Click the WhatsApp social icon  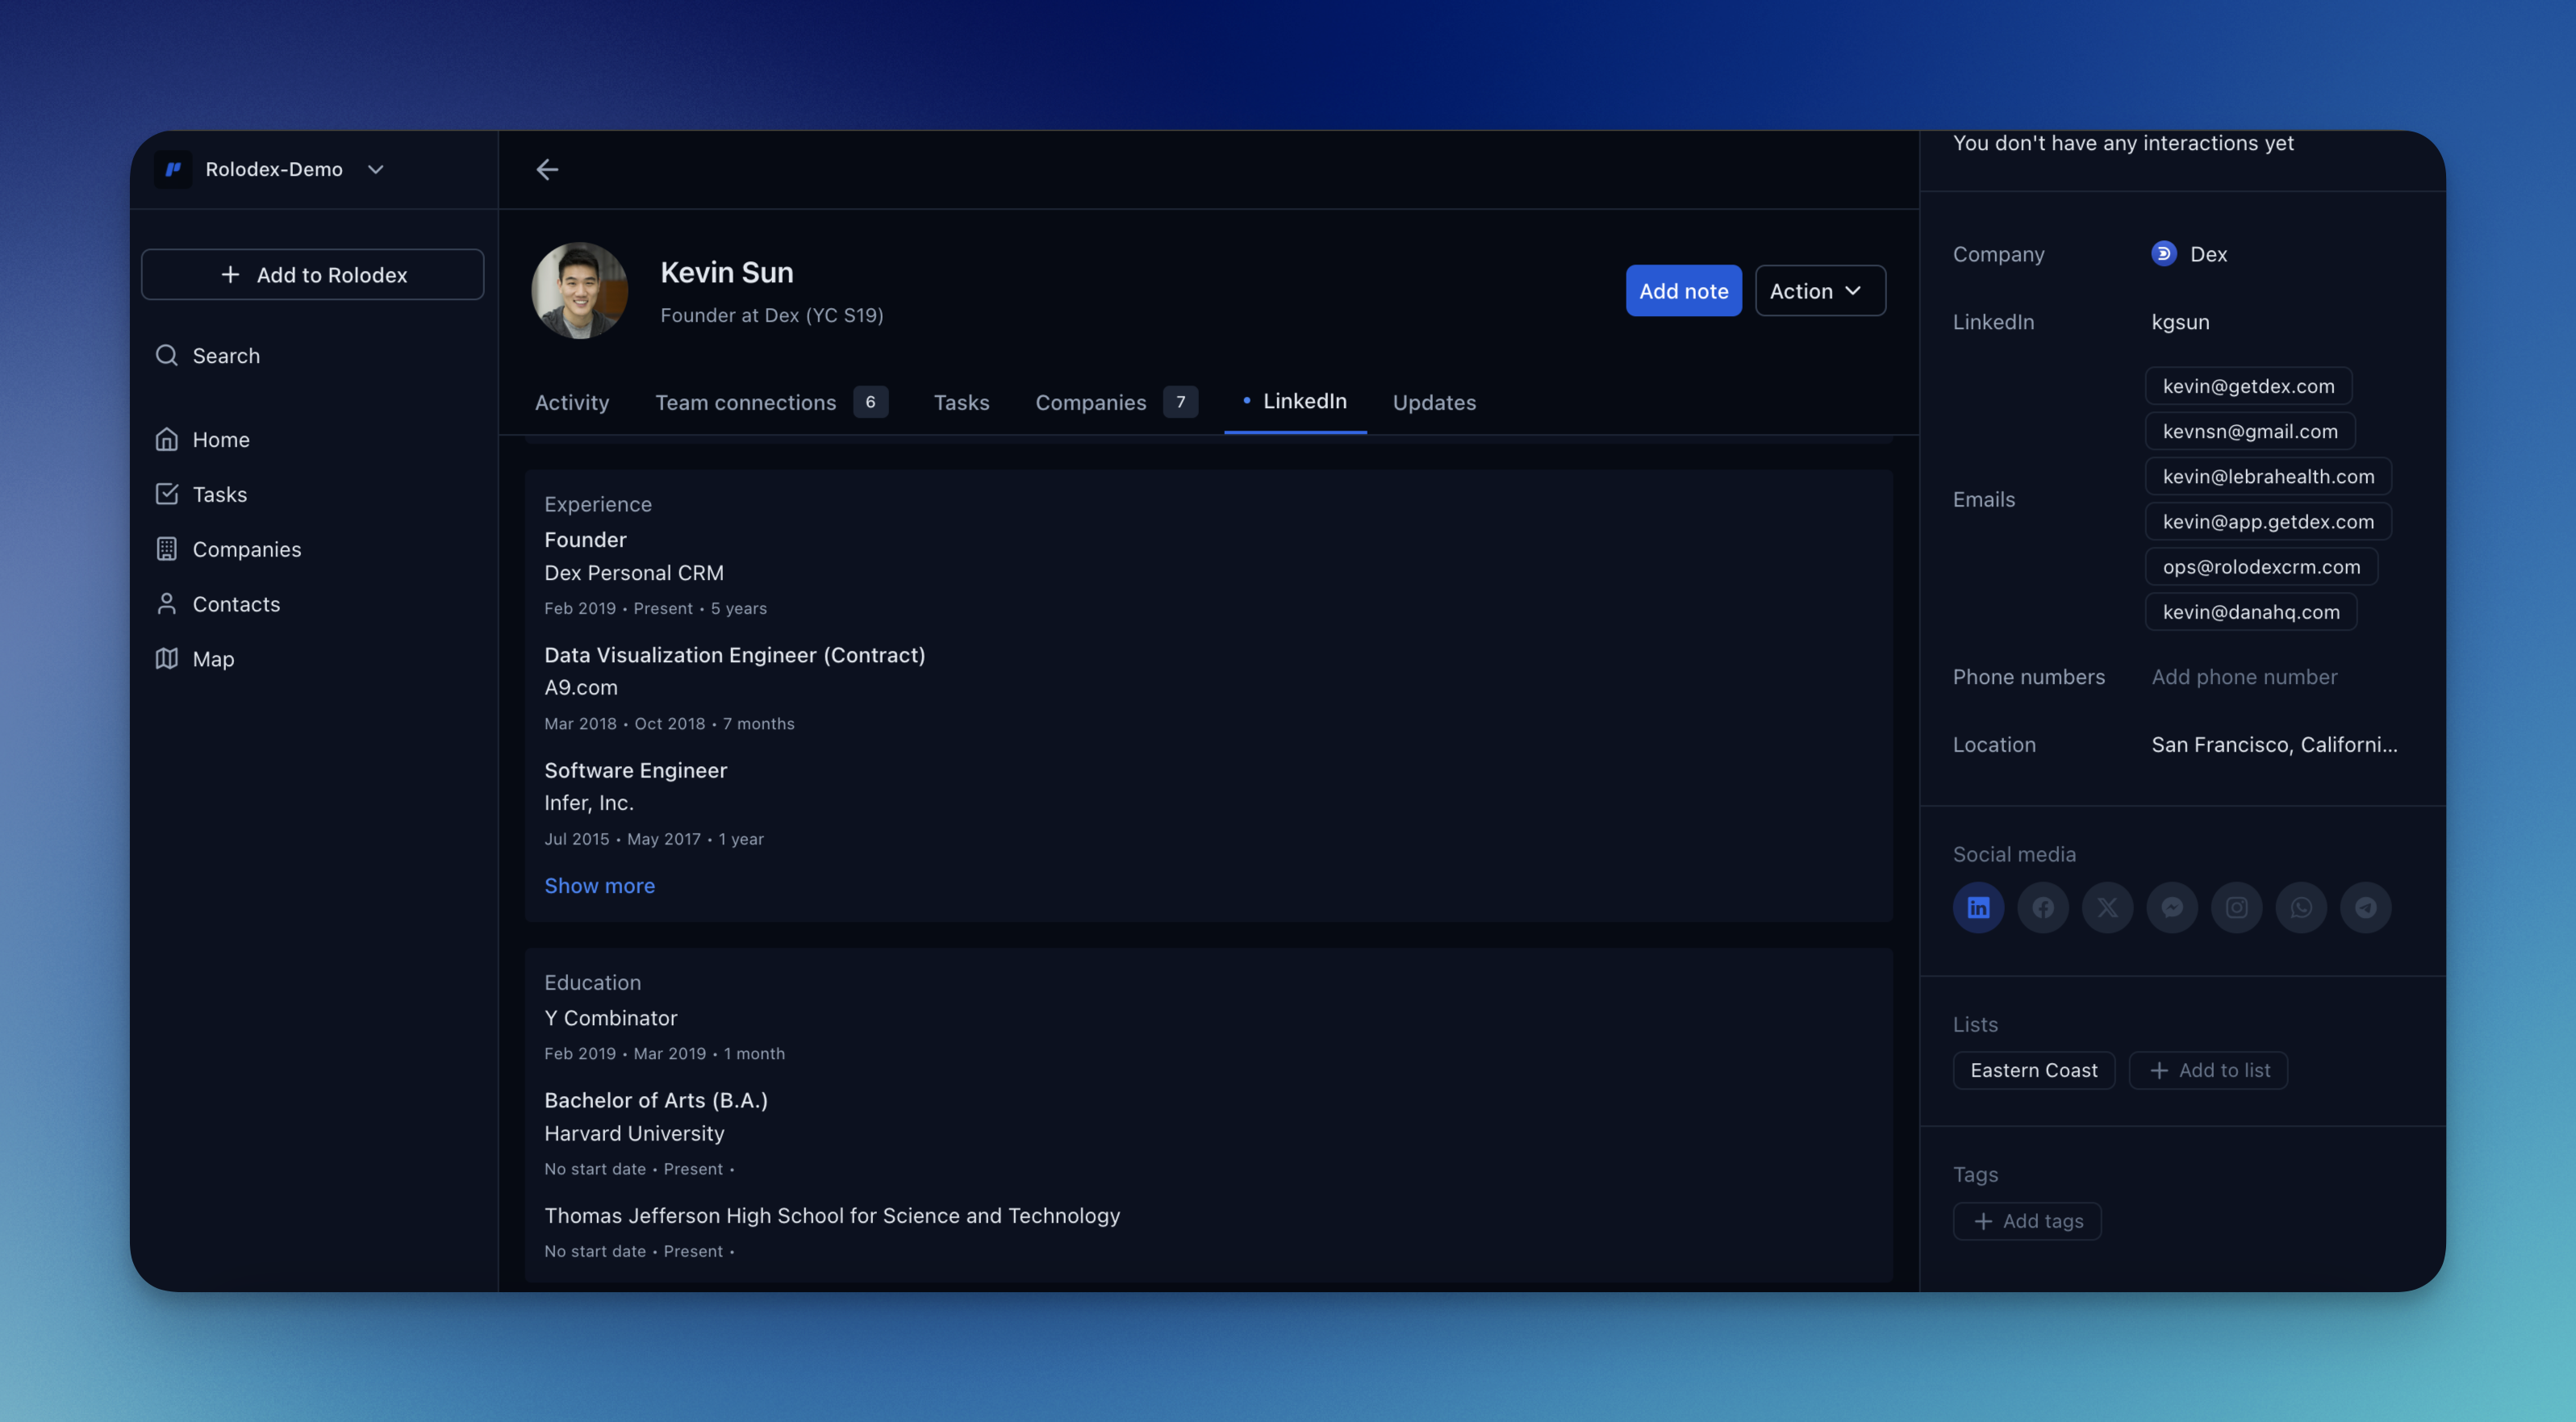point(2301,907)
